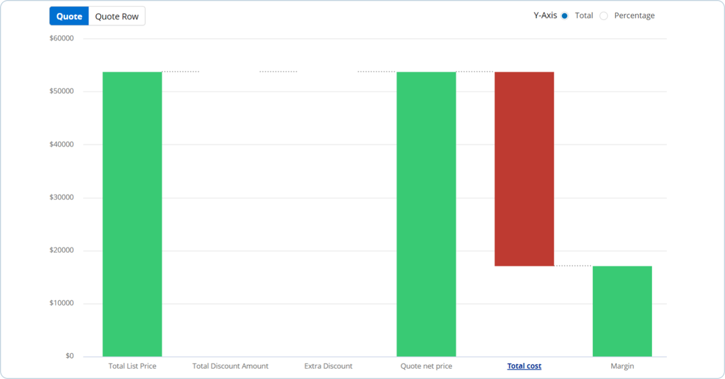Image resolution: width=725 pixels, height=379 pixels.
Task: Click the green Total List Price bar
Action: click(132, 214)
